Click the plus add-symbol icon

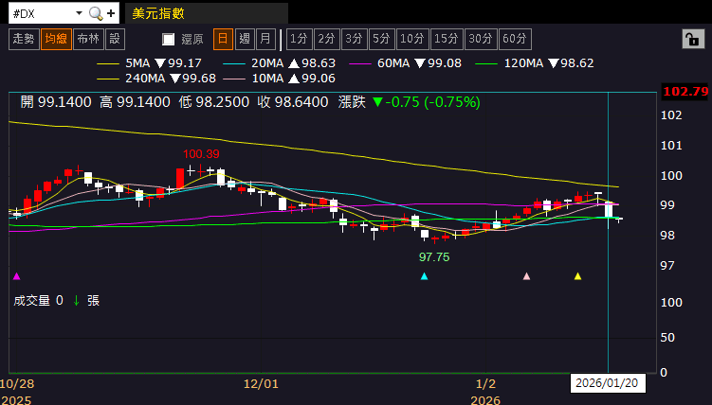[111, 13]
